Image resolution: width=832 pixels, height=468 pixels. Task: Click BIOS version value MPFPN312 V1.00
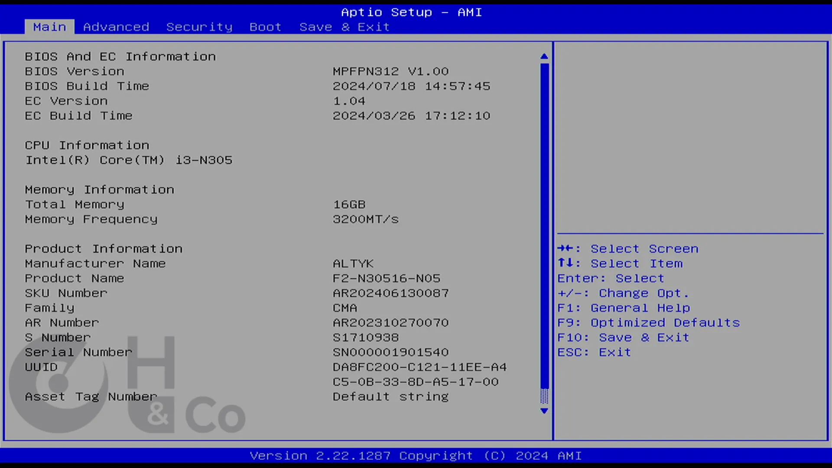click(390, 71)
